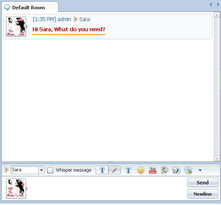Expand more toolbar options arrow
This screenshot has width=221, height=205.
click(x=200, y=170)
